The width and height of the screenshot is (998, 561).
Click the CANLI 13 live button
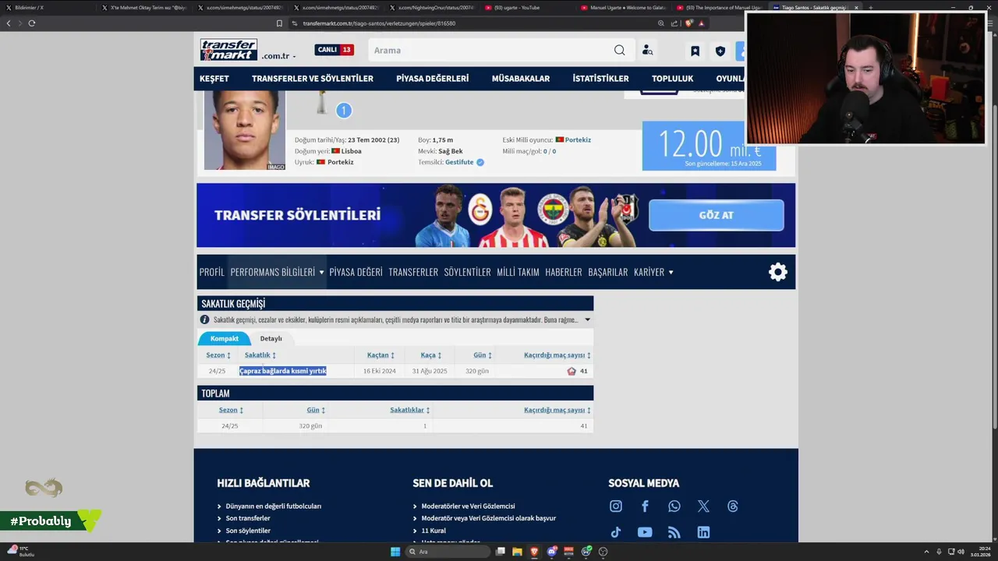[x=334, y=50]
